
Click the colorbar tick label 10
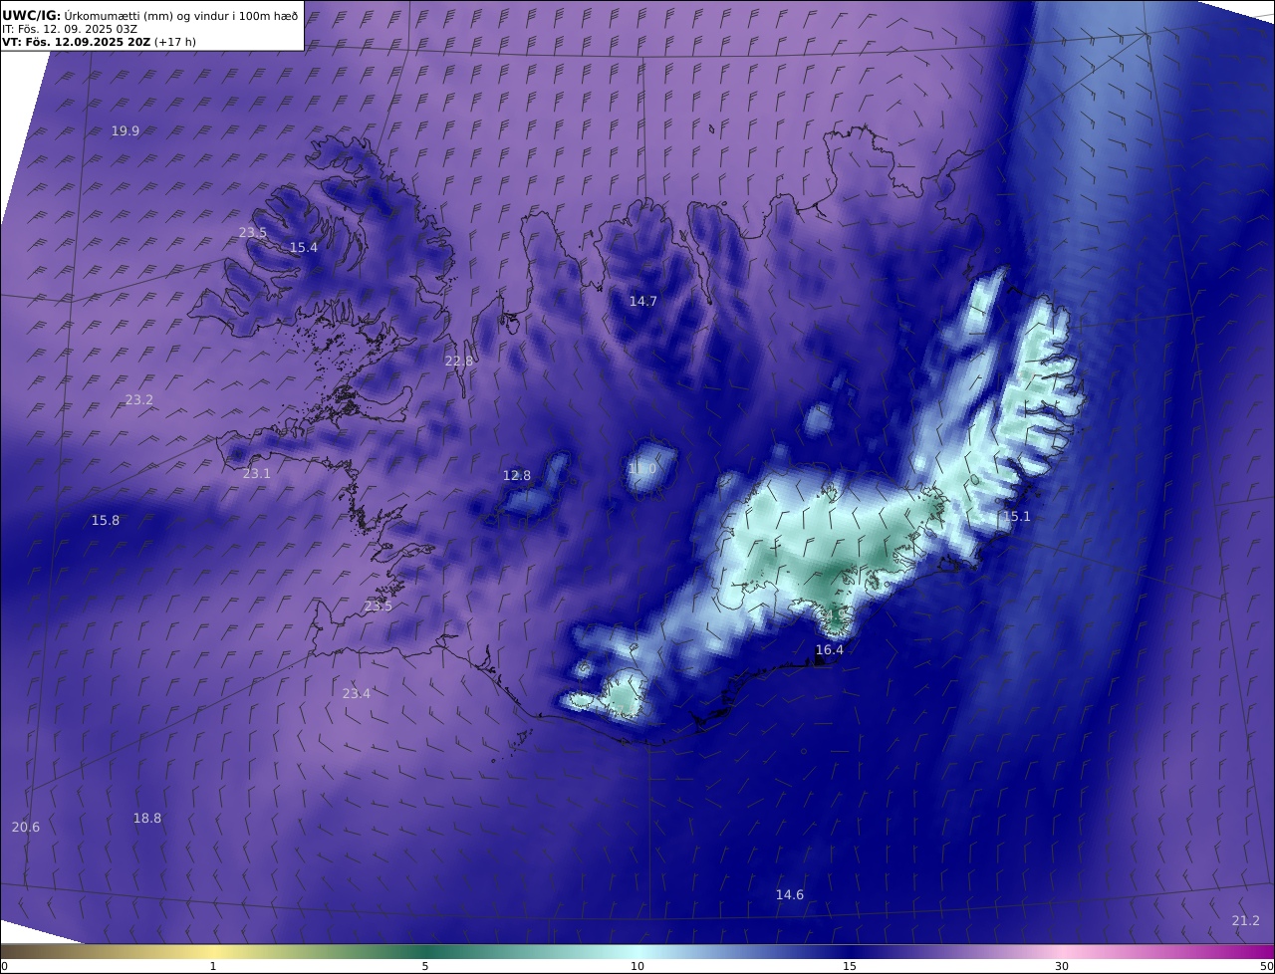point(637,966)
